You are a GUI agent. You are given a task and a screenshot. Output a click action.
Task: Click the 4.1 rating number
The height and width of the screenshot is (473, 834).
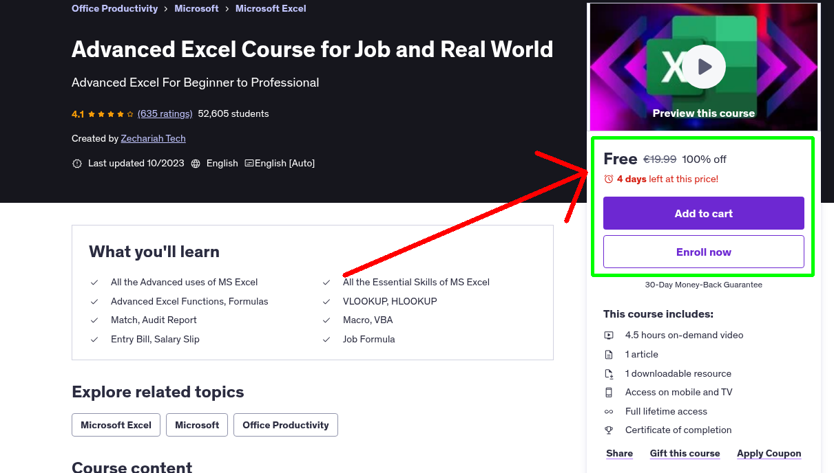pyautogui.click(x=78, y=114)
